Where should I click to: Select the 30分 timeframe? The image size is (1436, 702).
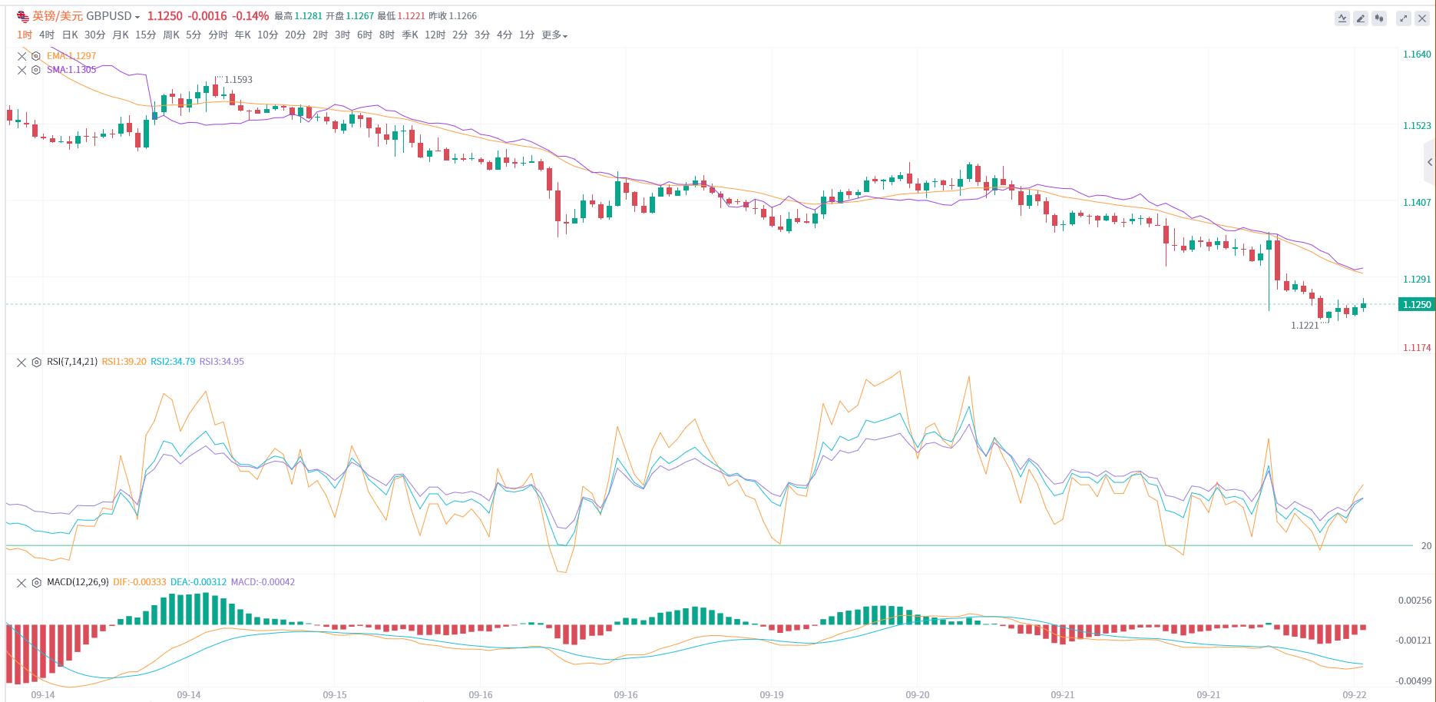pyautogui.click(x=94, y=35)
